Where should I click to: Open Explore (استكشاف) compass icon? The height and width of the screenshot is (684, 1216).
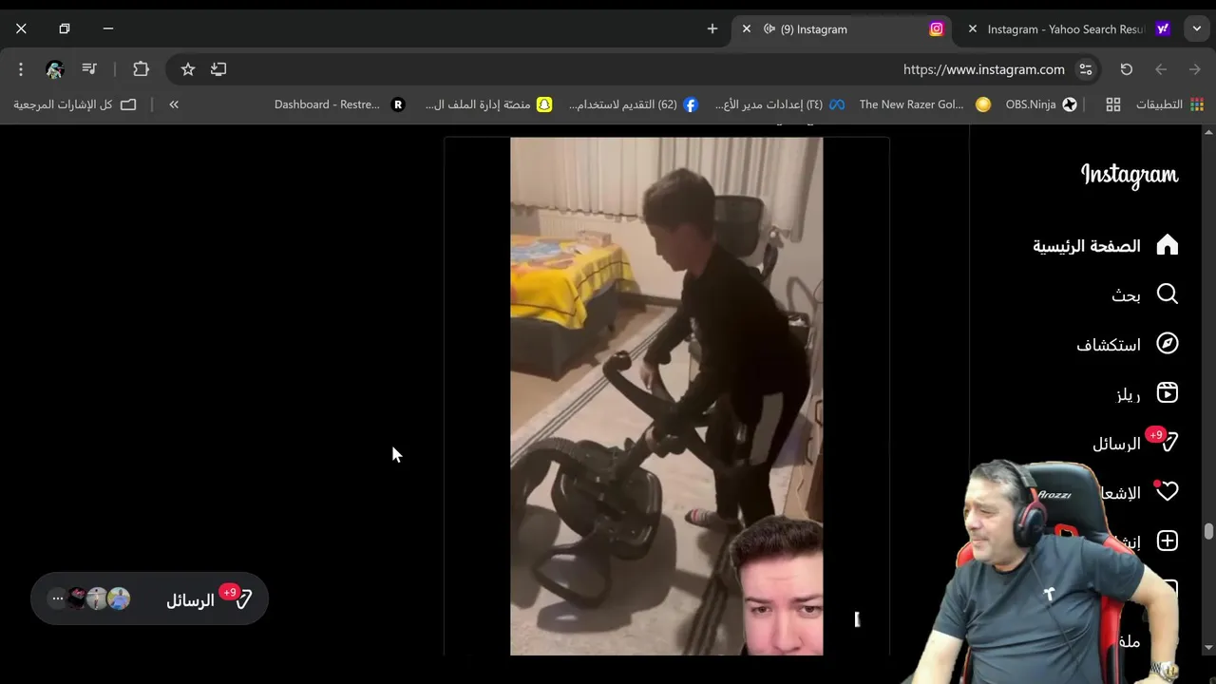pos(1168,344)
